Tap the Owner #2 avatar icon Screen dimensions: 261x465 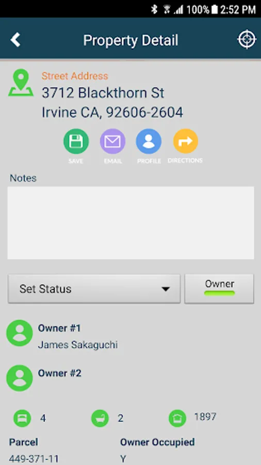point(20,378)
